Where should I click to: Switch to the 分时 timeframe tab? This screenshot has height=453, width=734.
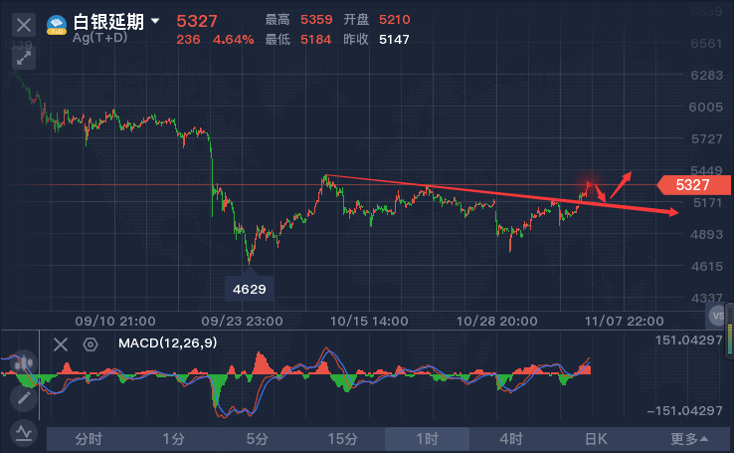(x=89, y=438)
